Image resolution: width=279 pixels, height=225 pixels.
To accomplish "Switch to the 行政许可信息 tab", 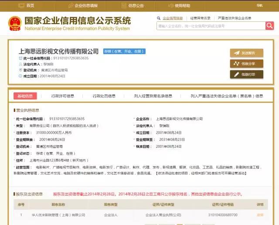I will (x=62, y=96).
